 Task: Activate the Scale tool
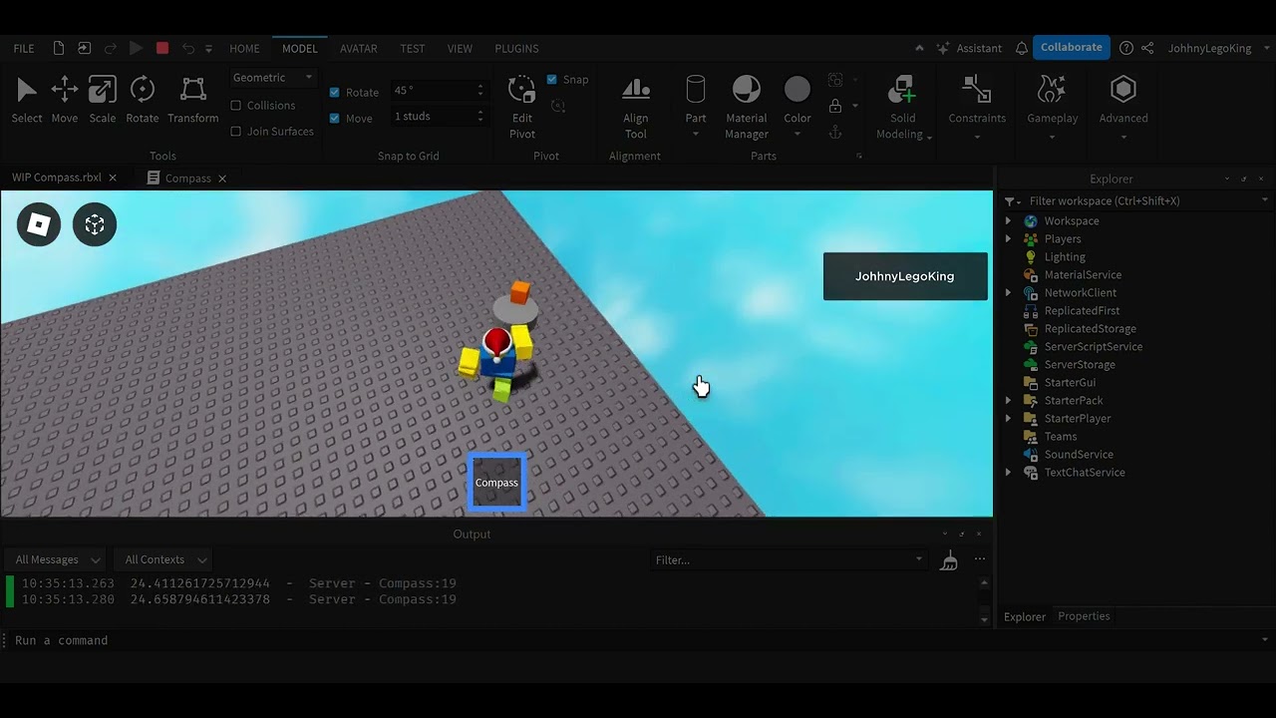[103, 100]
